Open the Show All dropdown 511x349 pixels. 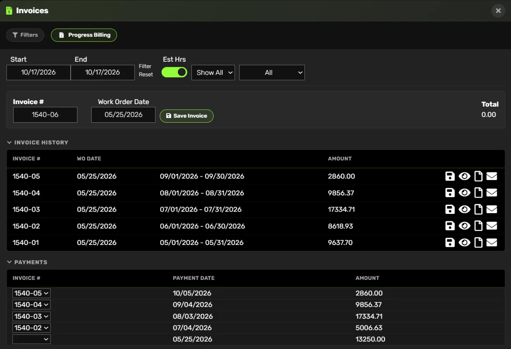tap(213, 73)
